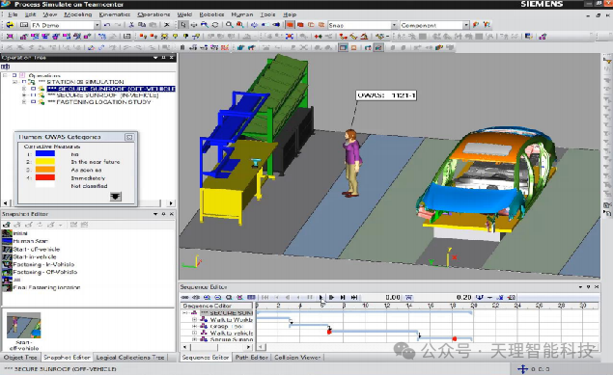Viewport: 613px width, 375px height.
Task: Click the Zoom magnifier icon
Action: [x=229, y=25]
